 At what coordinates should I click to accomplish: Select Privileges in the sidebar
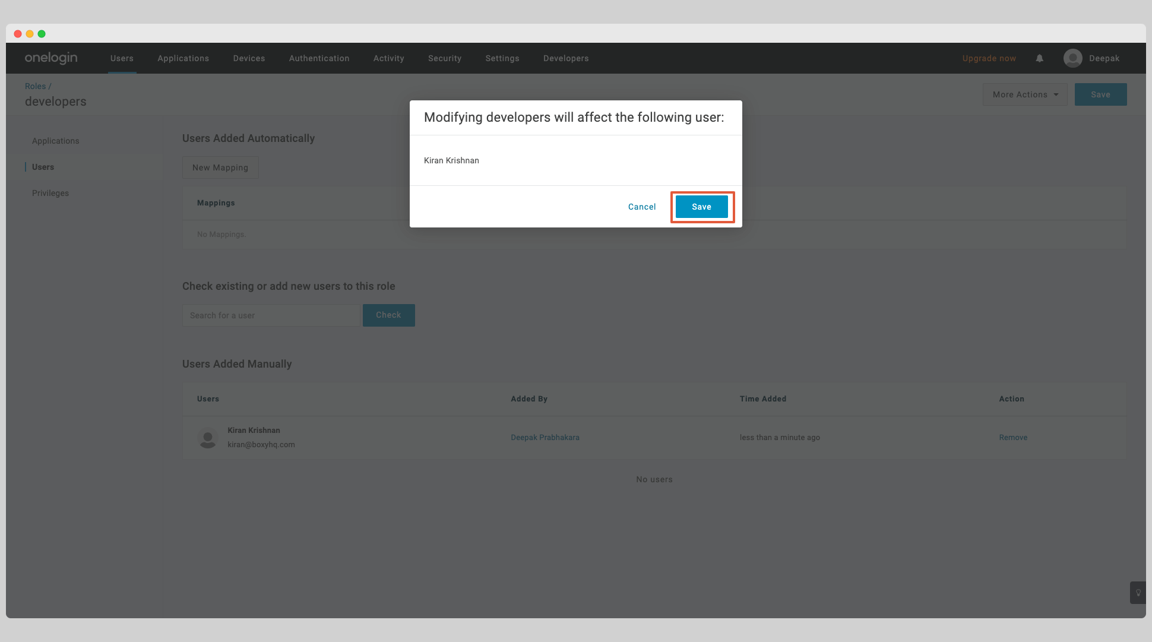click(50, 193)
